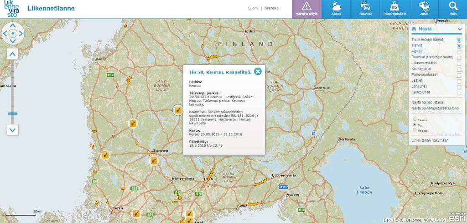Click the roadwork marker southwest of Keuruu
Screen dimensions: 467x223
click(133, 124)
